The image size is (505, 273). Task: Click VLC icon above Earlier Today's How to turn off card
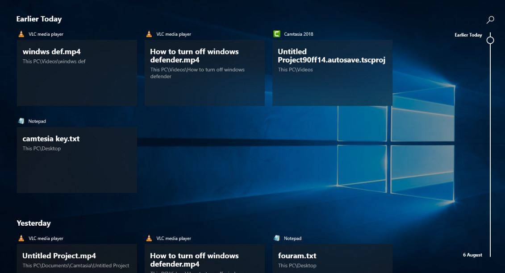[x=149, y=34]
